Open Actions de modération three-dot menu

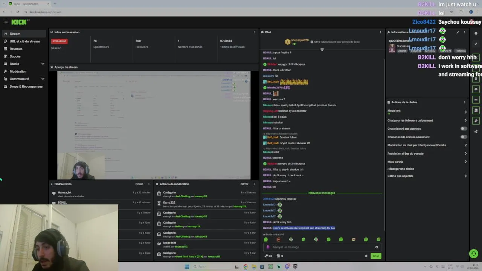point(254,184)
